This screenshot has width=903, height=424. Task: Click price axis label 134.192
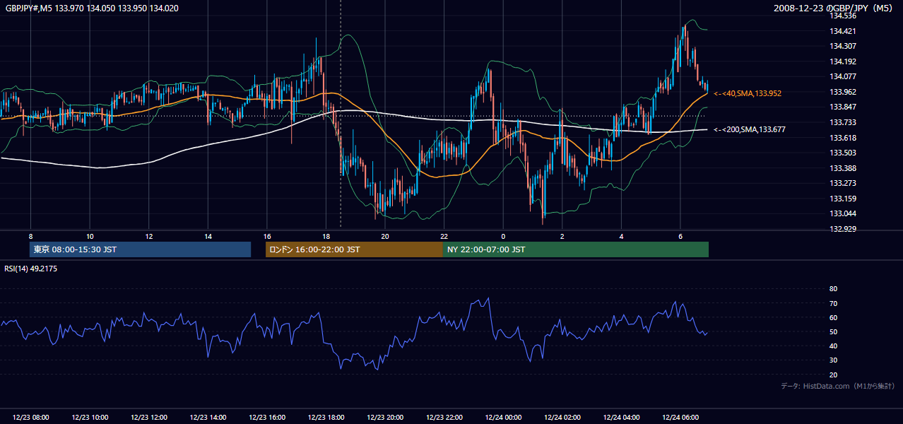[x=842, y=61]
